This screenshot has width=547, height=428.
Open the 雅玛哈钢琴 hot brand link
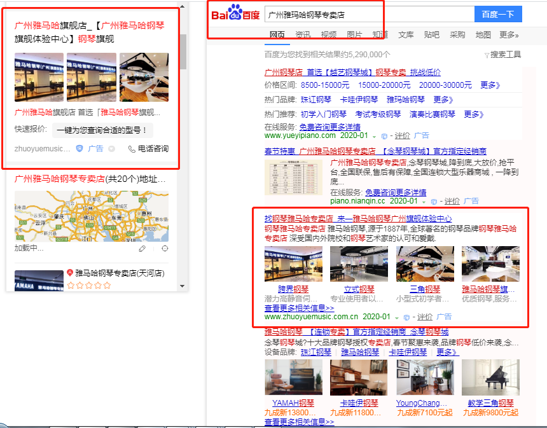pos(405,100)
